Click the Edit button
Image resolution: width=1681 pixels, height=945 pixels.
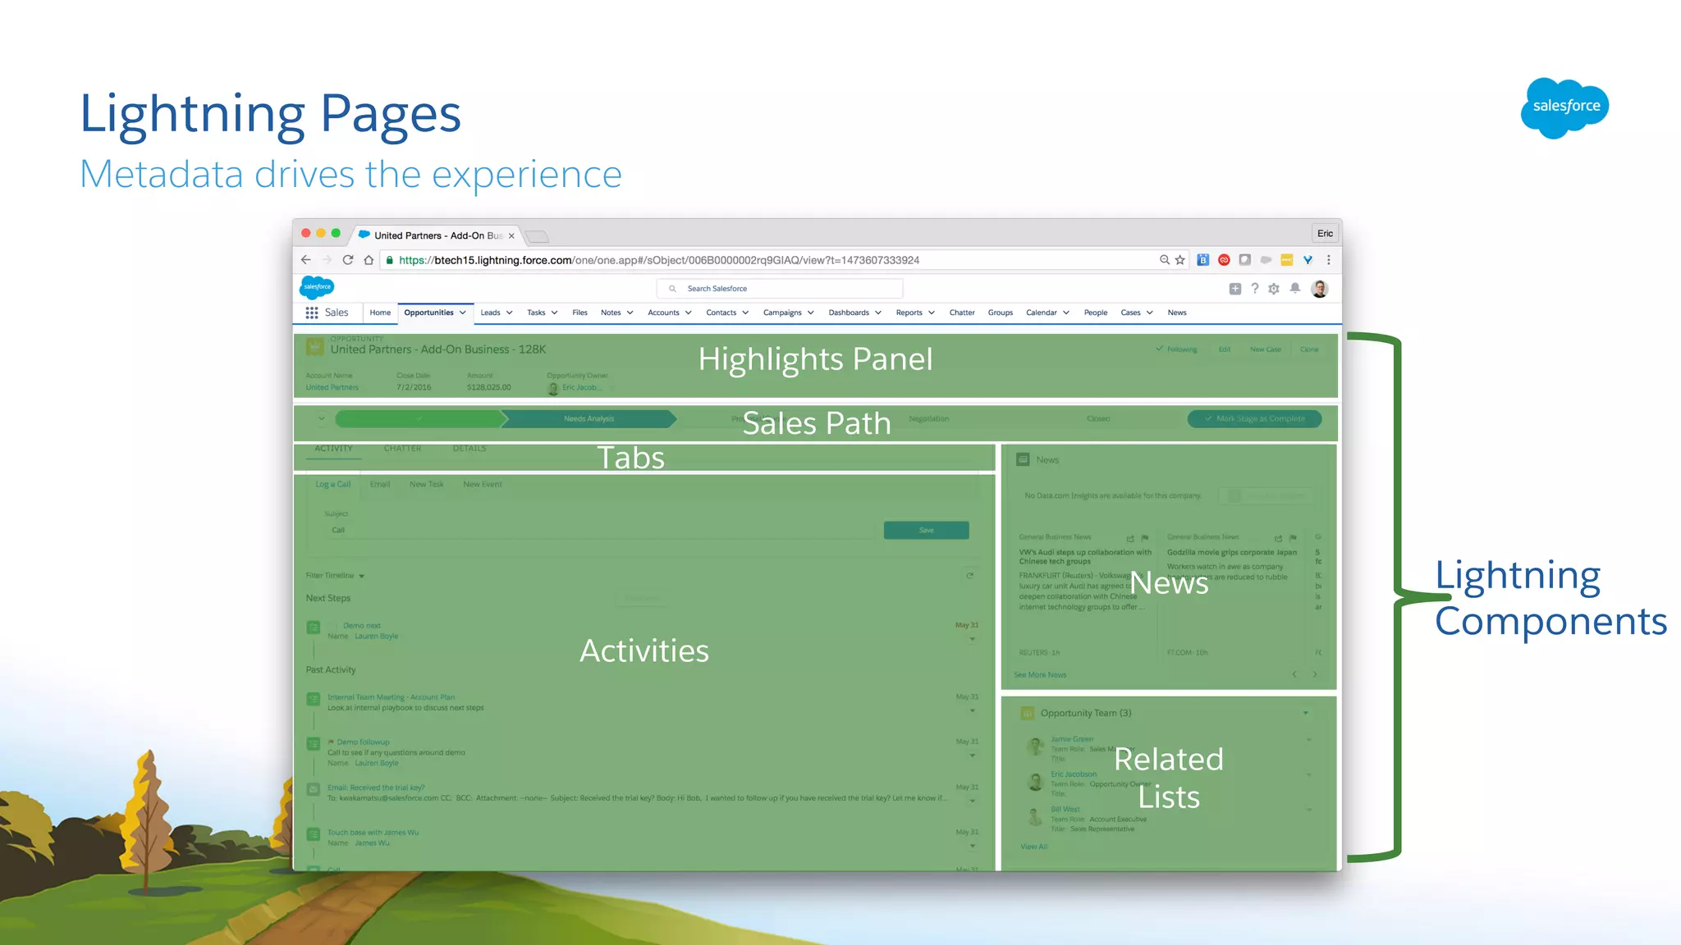point(1225,349)
